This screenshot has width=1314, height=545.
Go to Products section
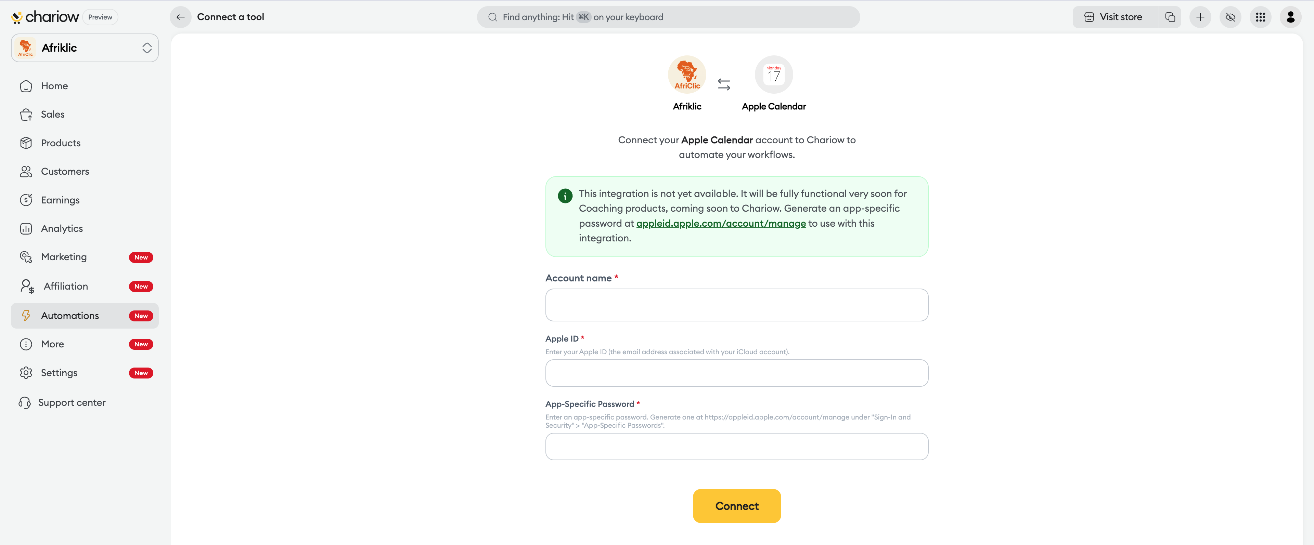[61, 143]
